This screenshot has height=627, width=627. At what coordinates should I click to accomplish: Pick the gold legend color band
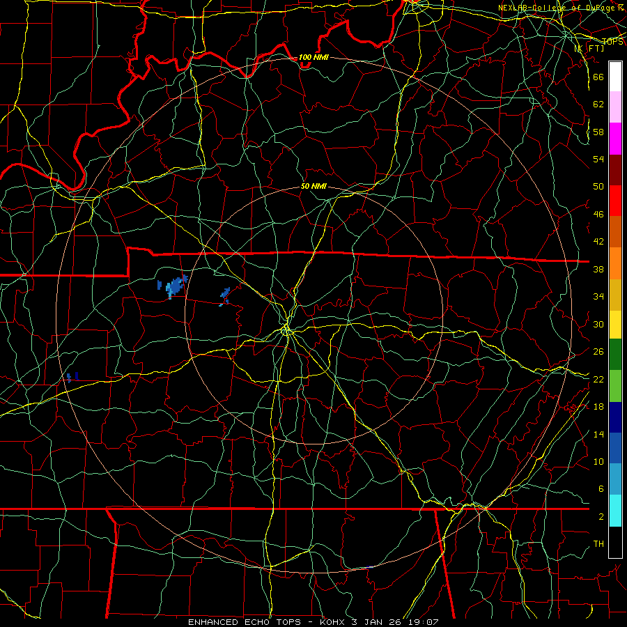tap(615, 295)
